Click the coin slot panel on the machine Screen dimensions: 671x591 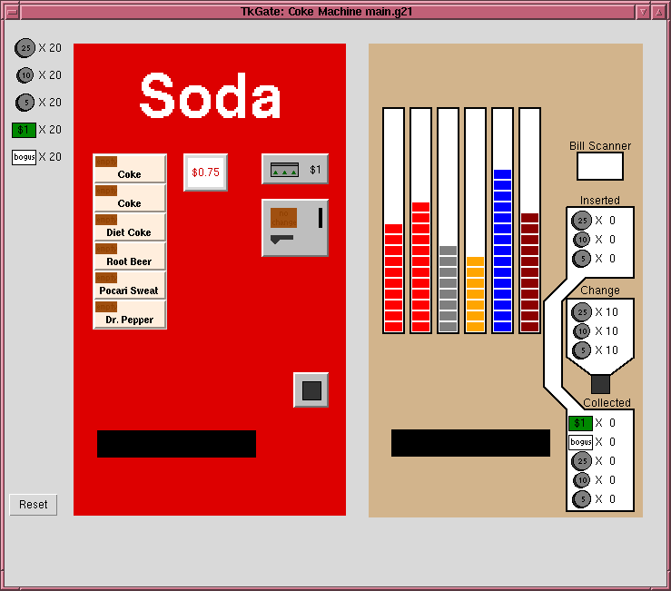pyautogui.click(x=295, y=228)
